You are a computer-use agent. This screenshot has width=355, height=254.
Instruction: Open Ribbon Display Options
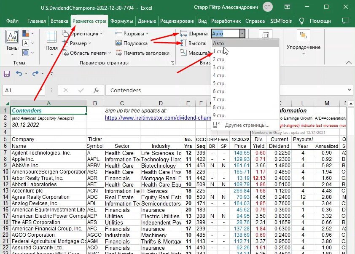coord(287,7)
